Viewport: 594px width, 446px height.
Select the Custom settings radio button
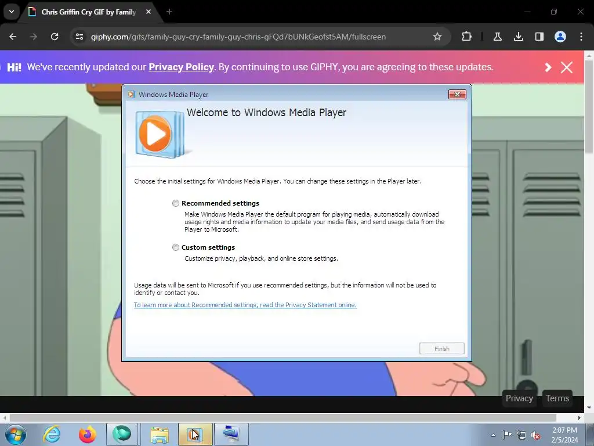tap(175, 247)
